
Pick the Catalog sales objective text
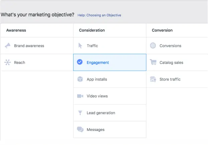tap(171, 62)
